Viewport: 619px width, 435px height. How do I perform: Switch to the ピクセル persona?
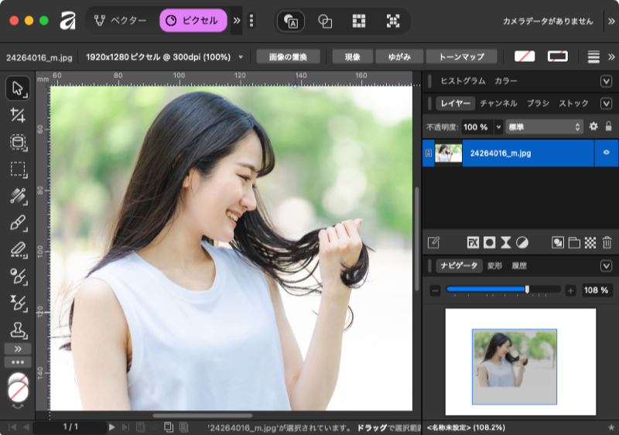(x=193, y=20)
